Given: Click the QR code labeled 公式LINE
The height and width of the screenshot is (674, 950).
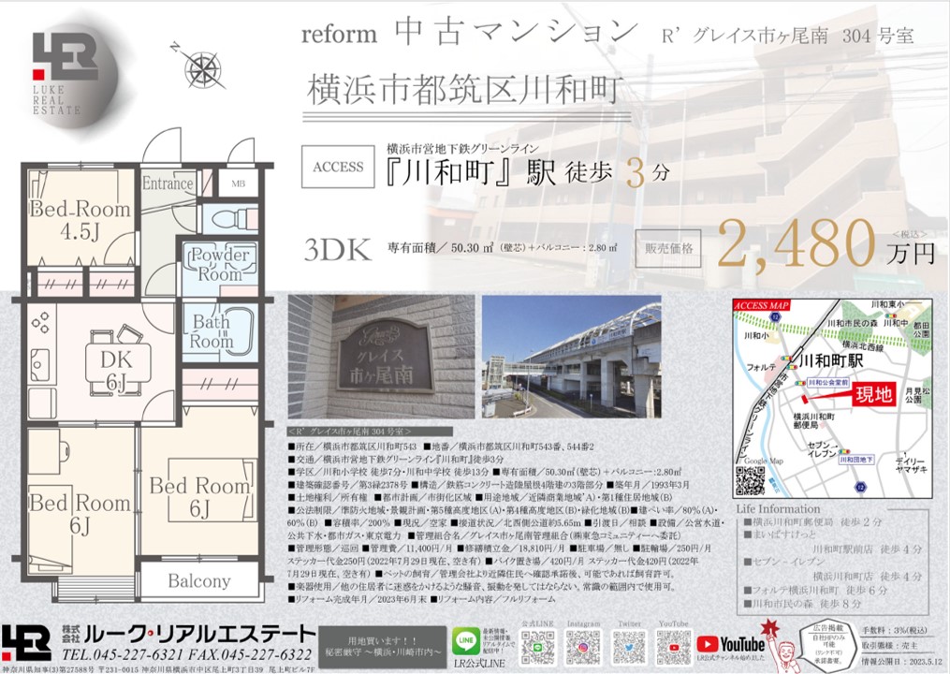Looking at the screenshot, I should [x=537, y=645].
